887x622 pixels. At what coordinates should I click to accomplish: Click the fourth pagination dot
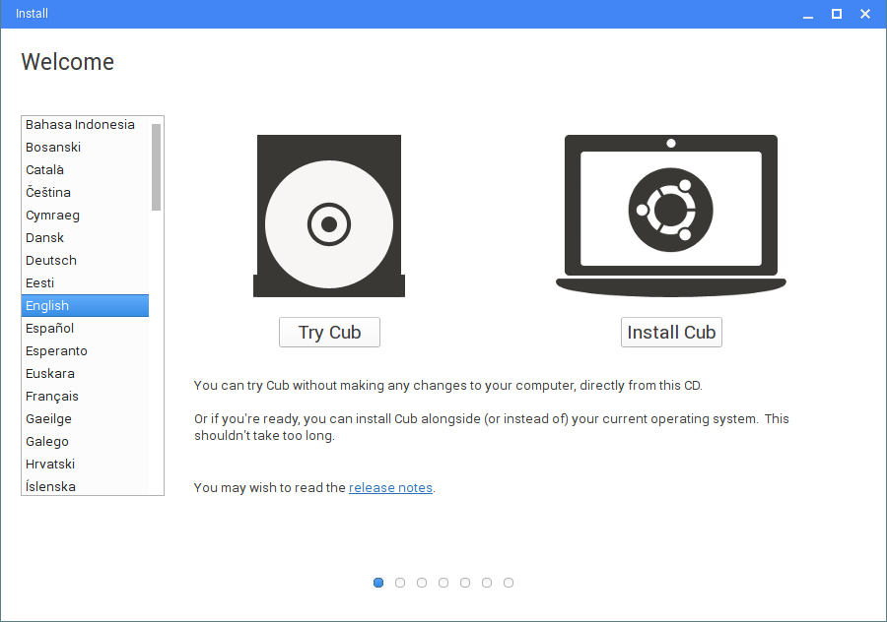[x=443, y=583]
